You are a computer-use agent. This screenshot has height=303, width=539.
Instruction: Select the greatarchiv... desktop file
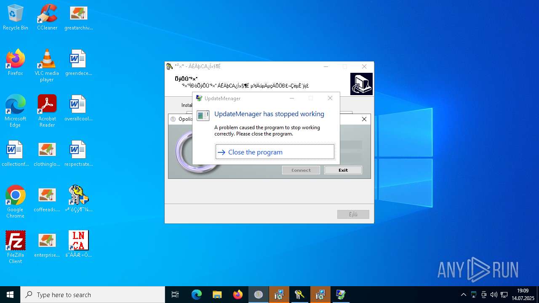tap(79, 17)
